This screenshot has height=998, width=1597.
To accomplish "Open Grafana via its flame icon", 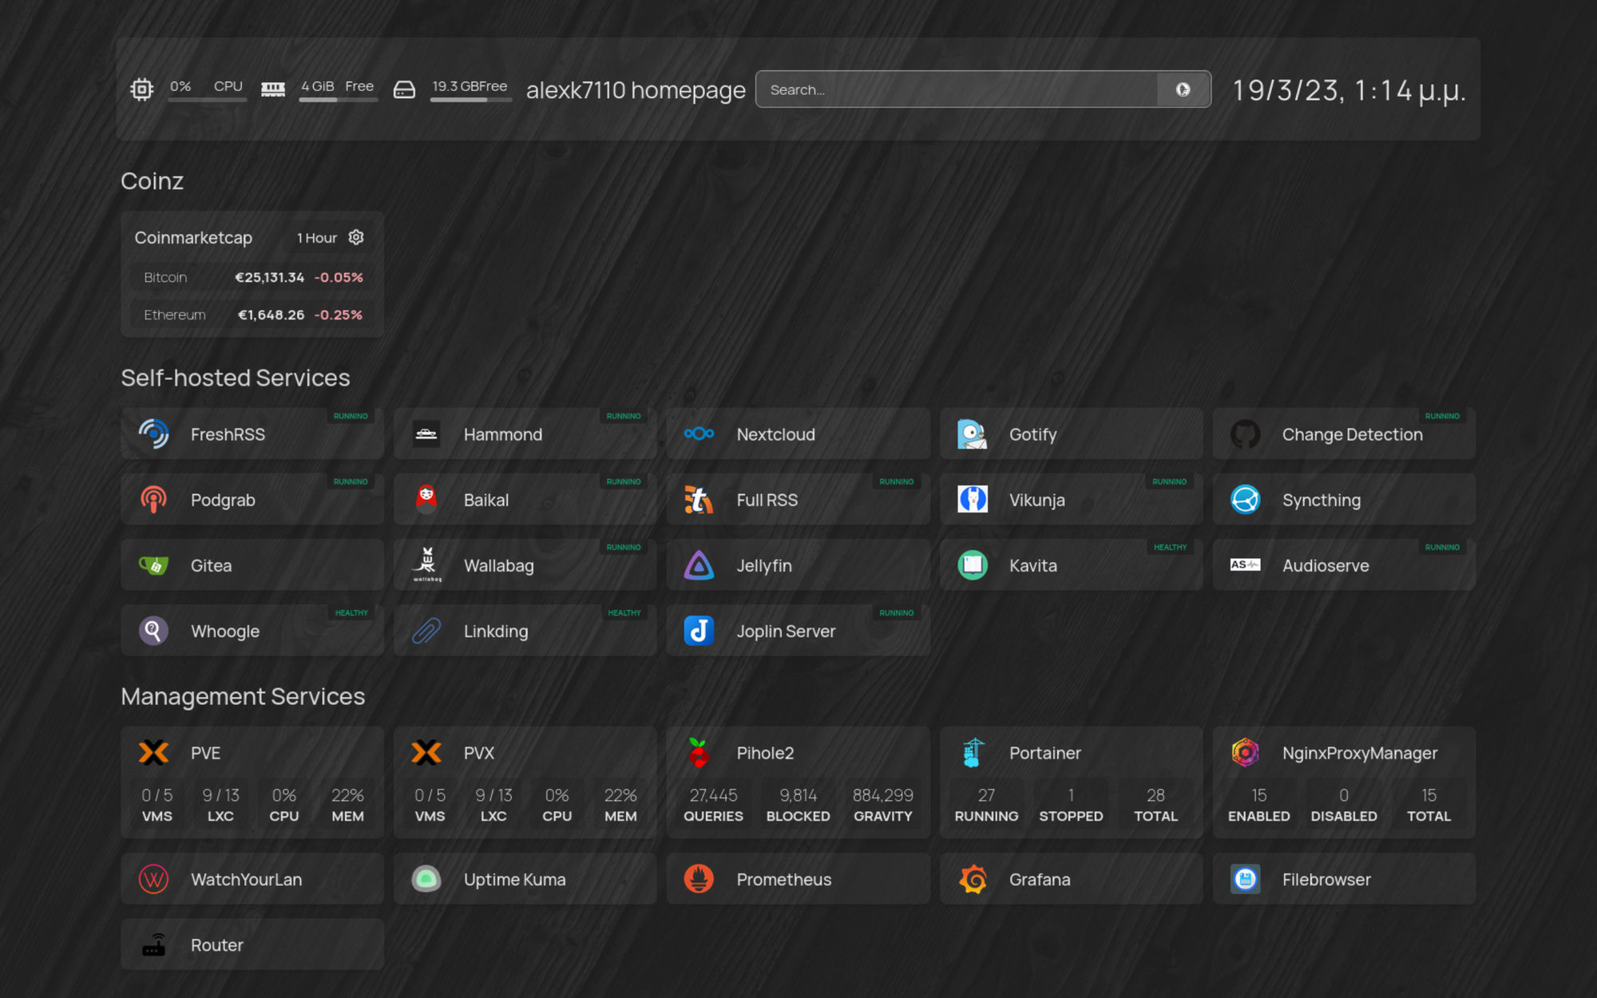I will (973, 879).
